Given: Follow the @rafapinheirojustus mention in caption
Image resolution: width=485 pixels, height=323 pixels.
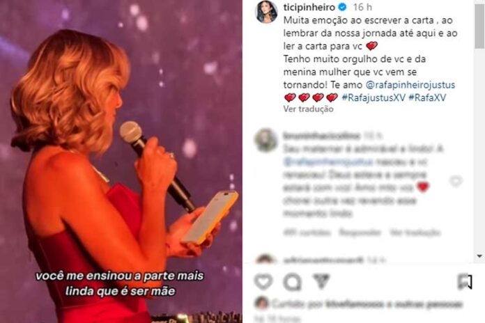Looking at the screenshot, I should [410, 85].
